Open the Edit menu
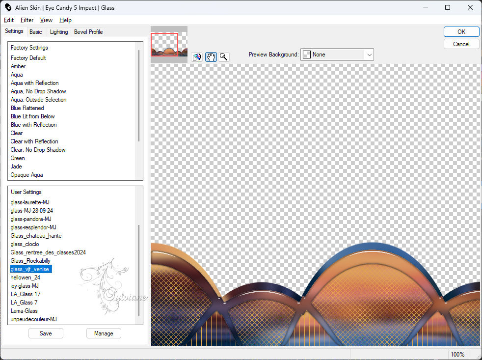Viewport: 482px width, 360px height. (9, 20)
